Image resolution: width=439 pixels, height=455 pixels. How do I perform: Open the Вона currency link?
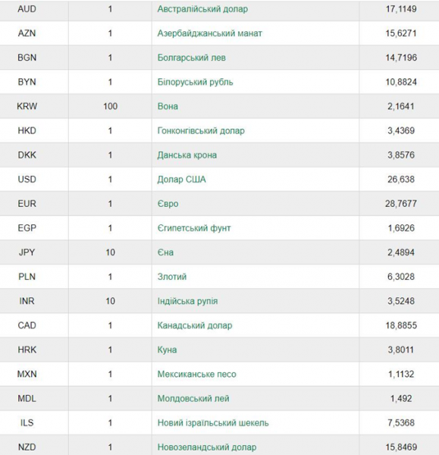[x=168, y=106]
